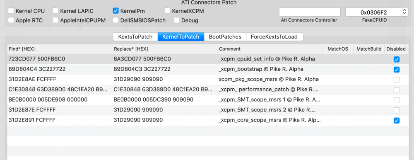The height and width of the screenshot is (160, 414).
Task: Open the ForceKextsToLoad tab
Action: [x=274, y=37]
